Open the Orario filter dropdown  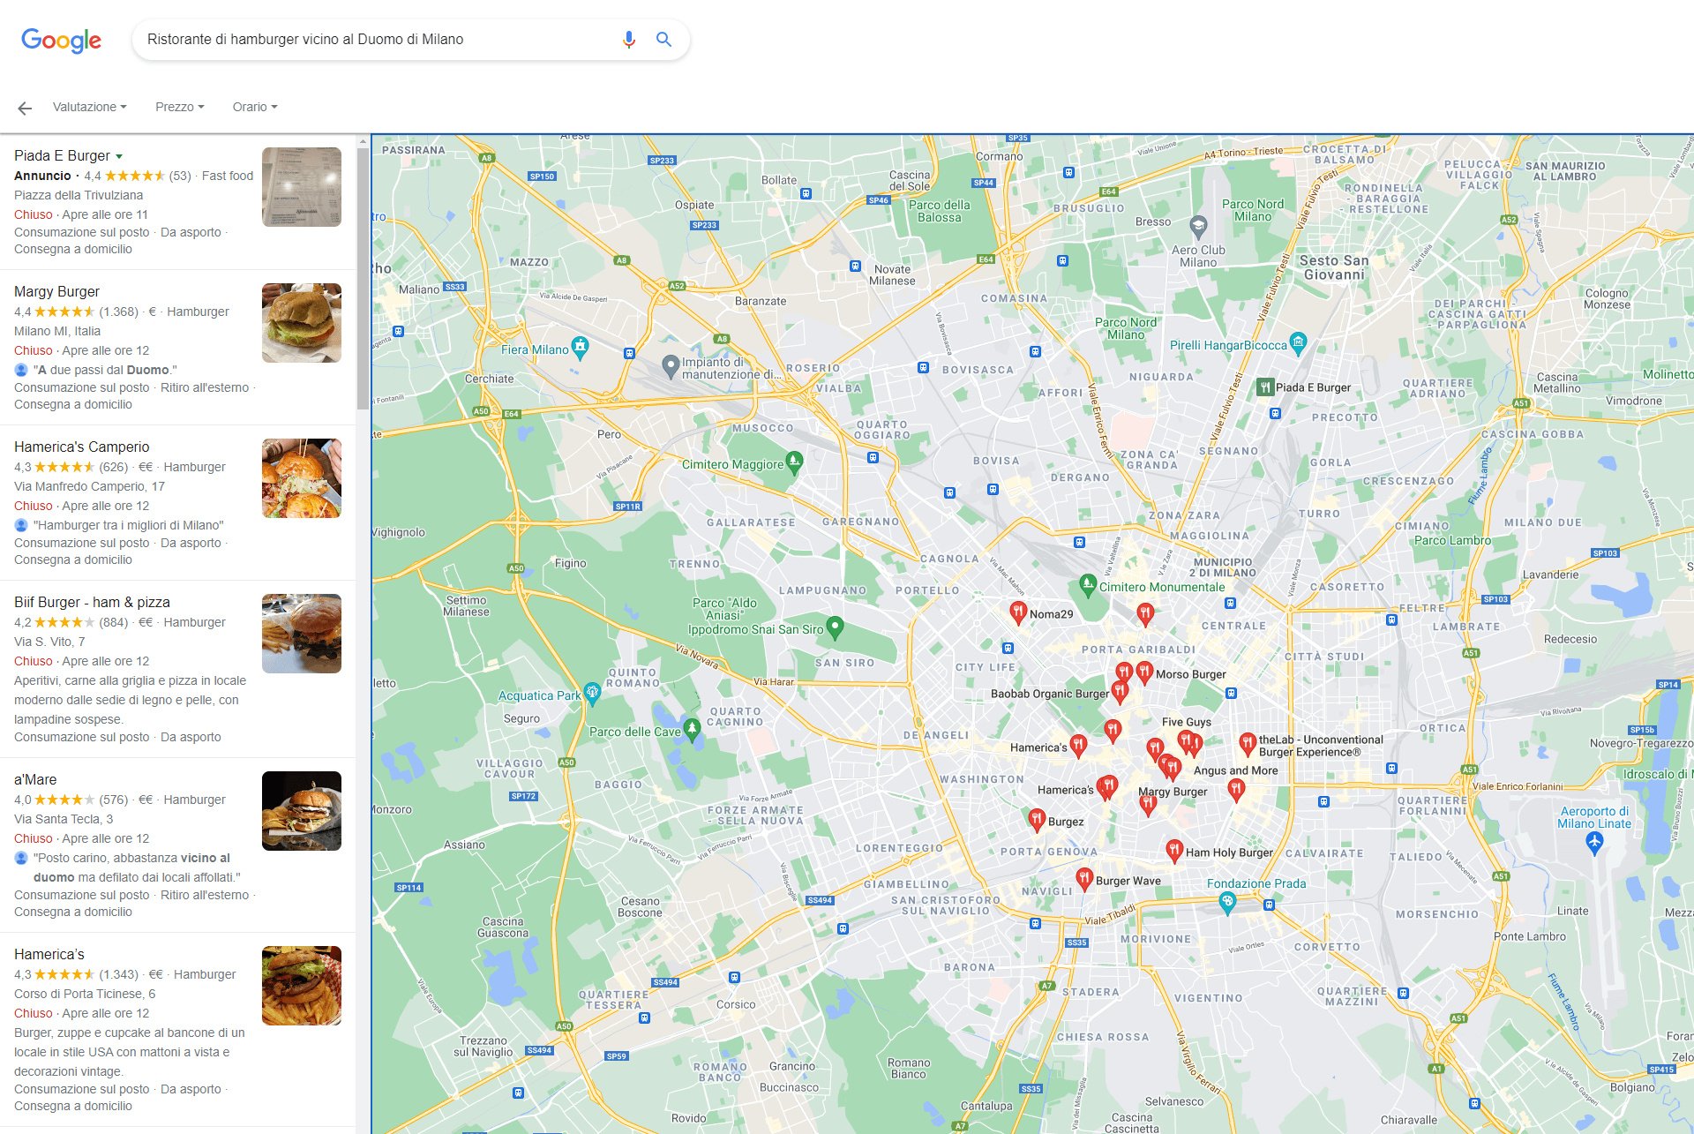255,107
